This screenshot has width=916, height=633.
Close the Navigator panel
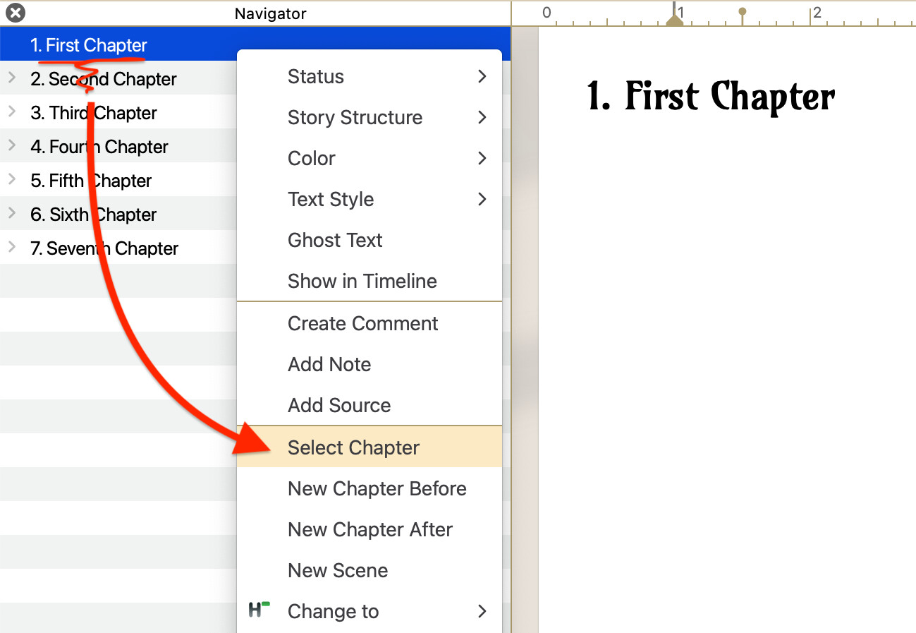coord(15,13)
